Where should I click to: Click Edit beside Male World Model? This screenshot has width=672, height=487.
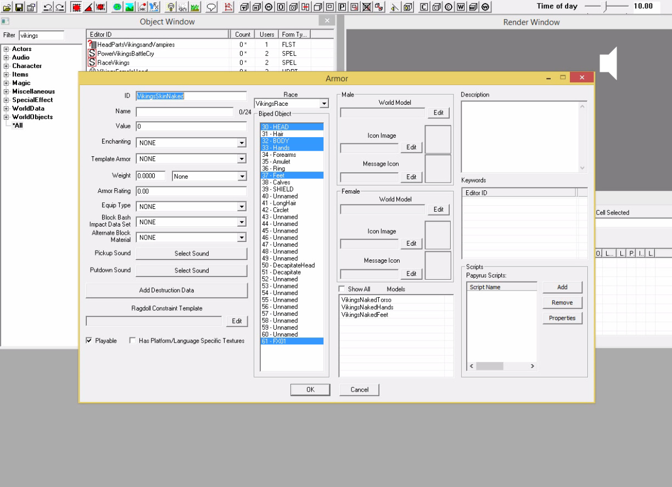(x=438, y=112)
